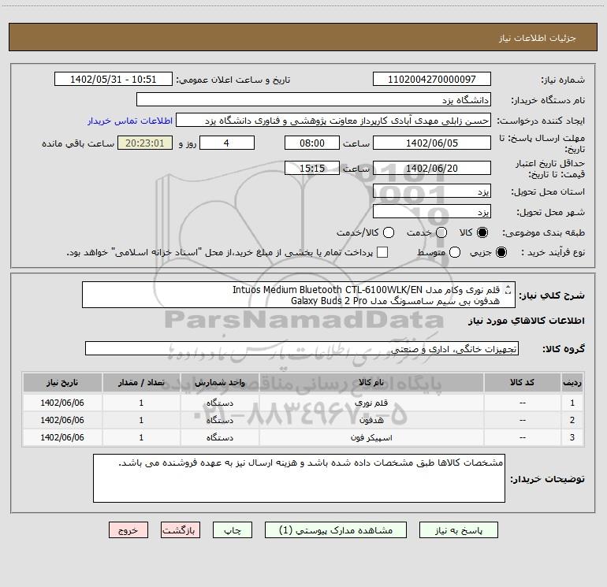607x587 pixels.
Task: Click اطلاعات کالاهای مورد نیاز heading
Action: [527, 321]
